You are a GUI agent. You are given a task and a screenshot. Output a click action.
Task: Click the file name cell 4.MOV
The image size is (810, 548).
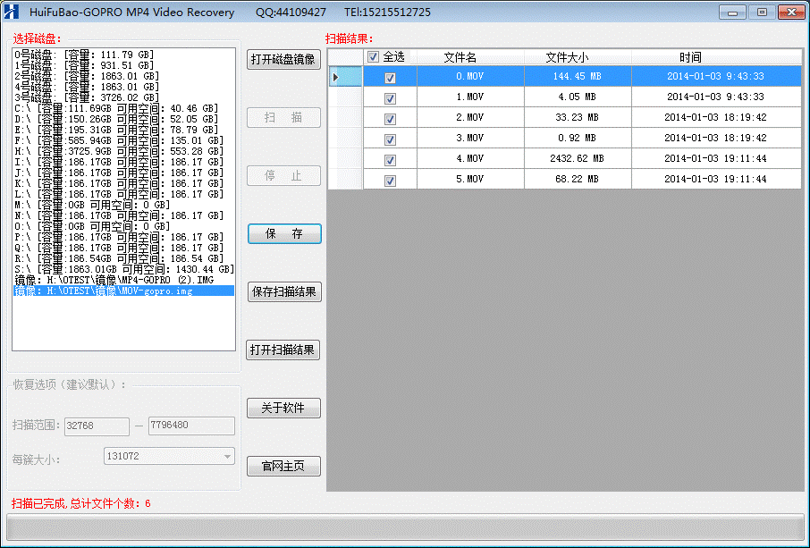(470, 158)
